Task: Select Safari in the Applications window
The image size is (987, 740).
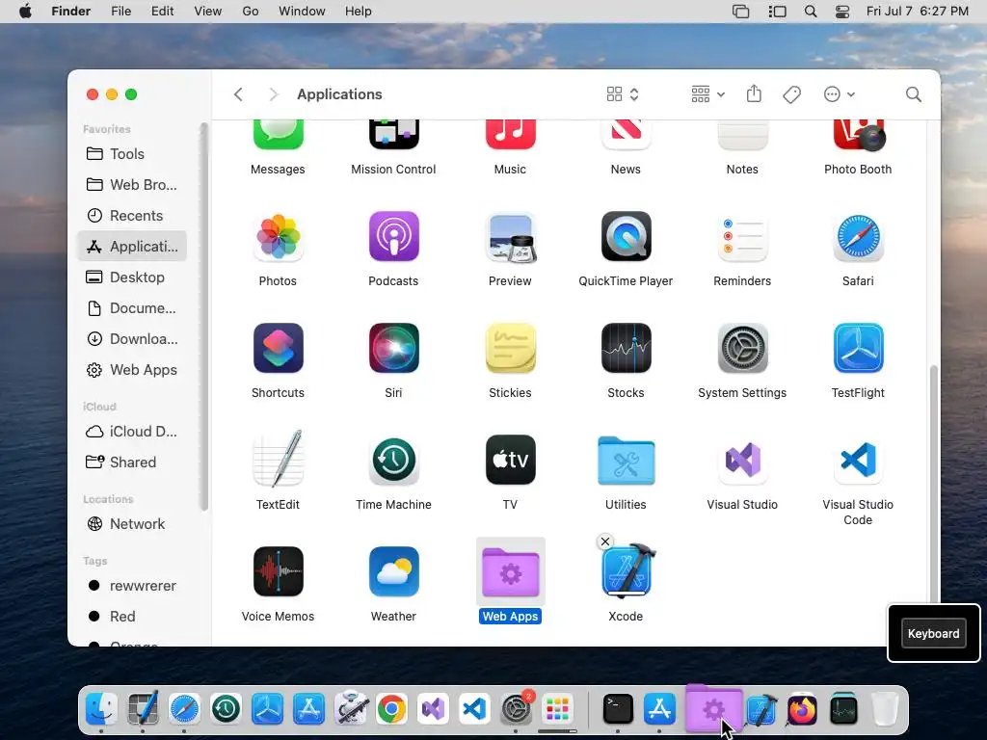Action: coord(858,238)
